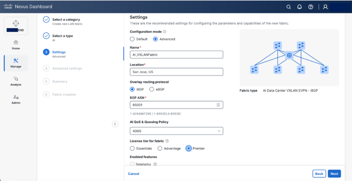Select Default configuration mode
The width and height of the screenshot is (352, 181).
pos(132,39)
